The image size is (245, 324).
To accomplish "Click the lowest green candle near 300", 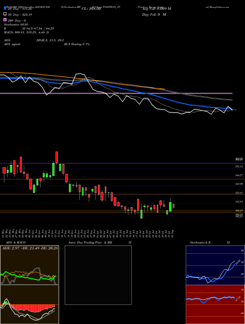I will click(x=142, y=214).
